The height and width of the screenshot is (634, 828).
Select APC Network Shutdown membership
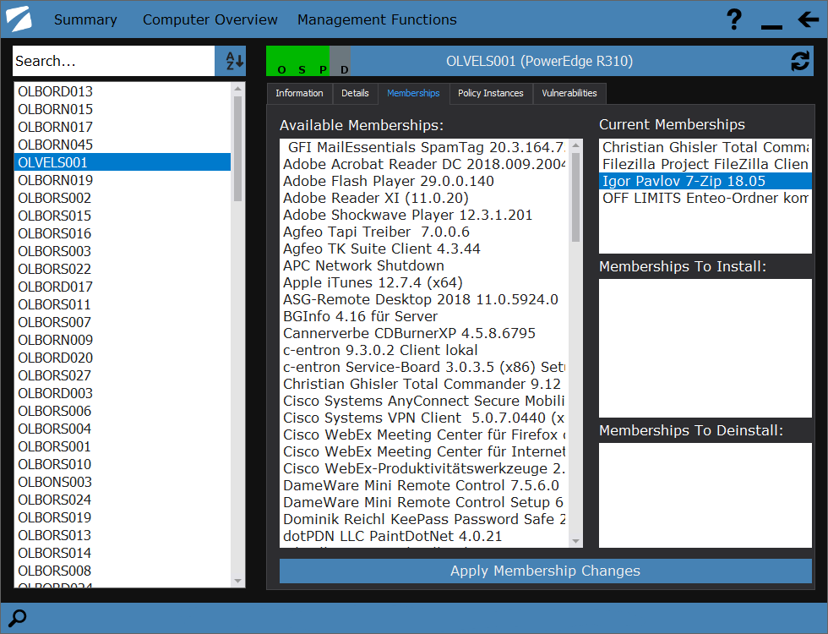[x=424, y=265]
